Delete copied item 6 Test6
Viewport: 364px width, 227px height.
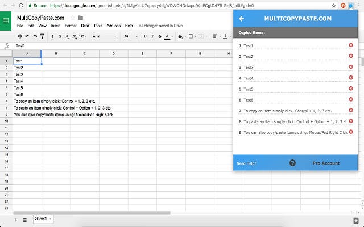coord(351,99)
